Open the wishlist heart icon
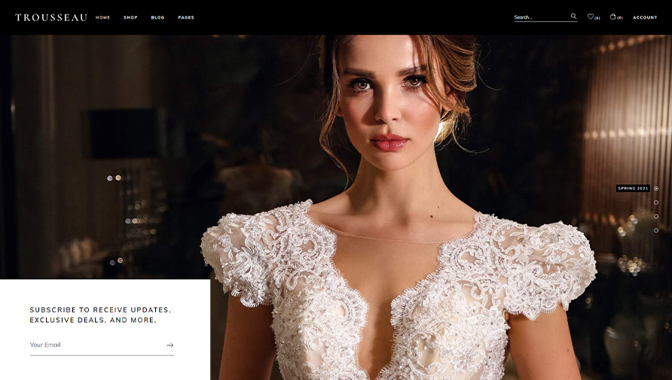672x380 pixels. [x=591, y=17]
